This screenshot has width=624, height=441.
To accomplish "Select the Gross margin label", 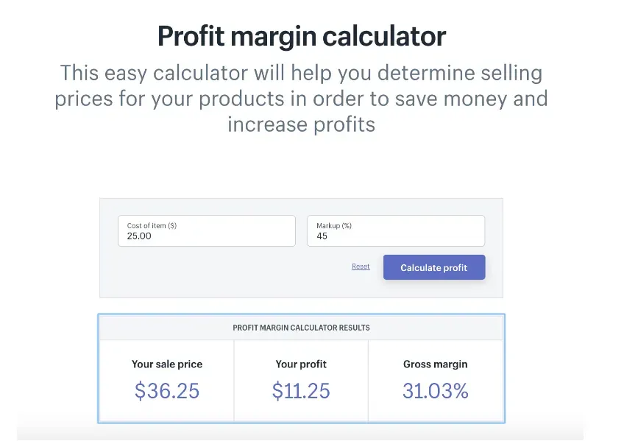I will pos(435,364).
